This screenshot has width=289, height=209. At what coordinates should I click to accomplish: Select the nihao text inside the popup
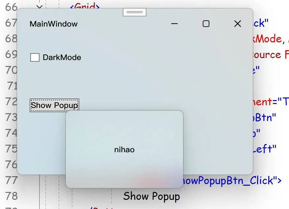click(x=124, y=149)
